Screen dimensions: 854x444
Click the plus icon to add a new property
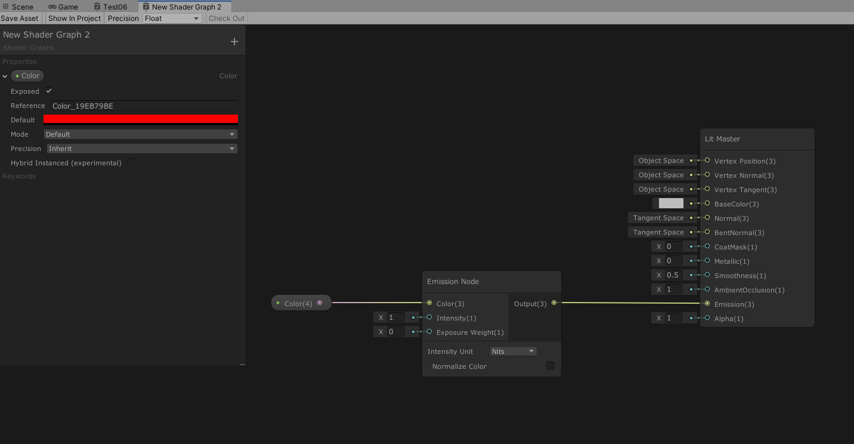click(234, 40)
